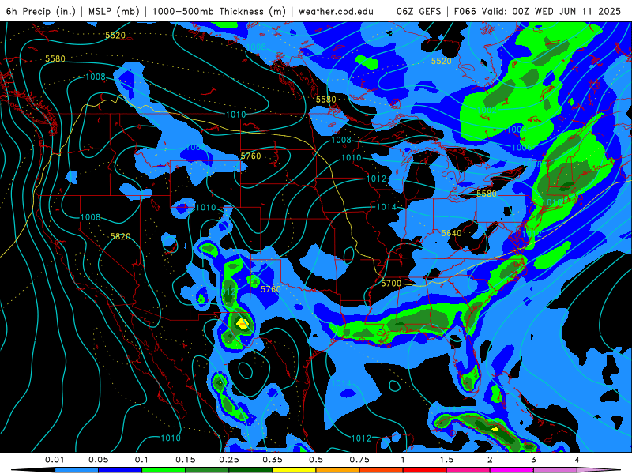The width and height of the screenshot is (632, 474).
Task: Pick the medium green 0.15–0.25 legend color
Action: (207, 470)
